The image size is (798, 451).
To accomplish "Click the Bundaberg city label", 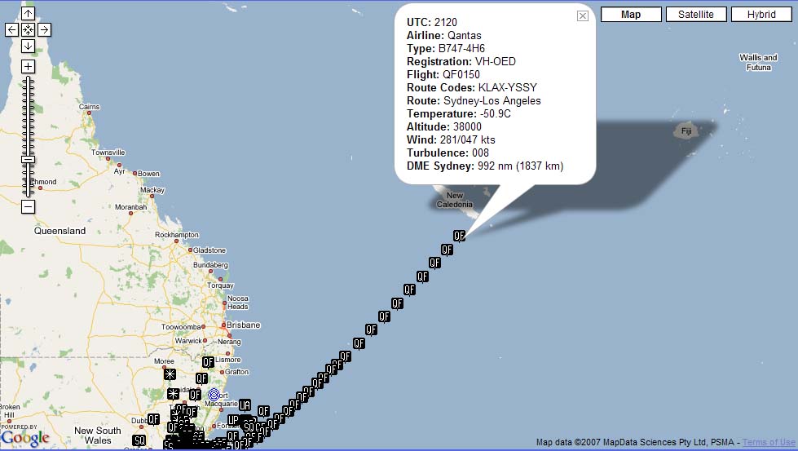I will point(210,265).
